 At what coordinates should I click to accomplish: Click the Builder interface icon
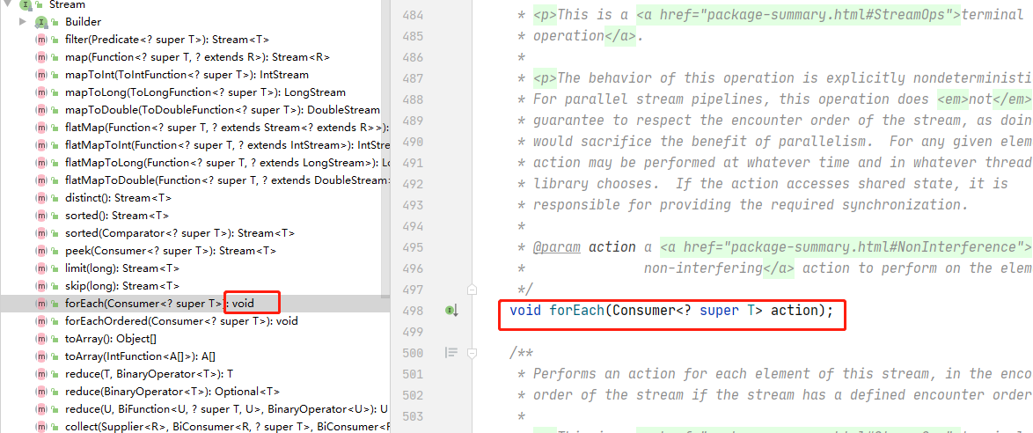coord(40,22)
